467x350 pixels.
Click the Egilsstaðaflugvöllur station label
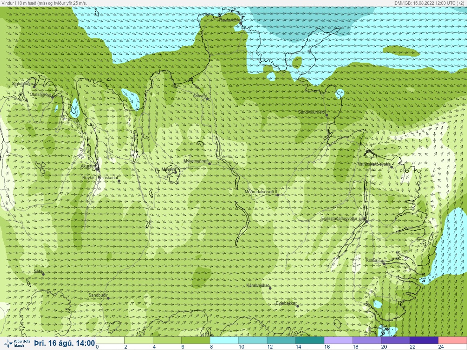[343, 219]
